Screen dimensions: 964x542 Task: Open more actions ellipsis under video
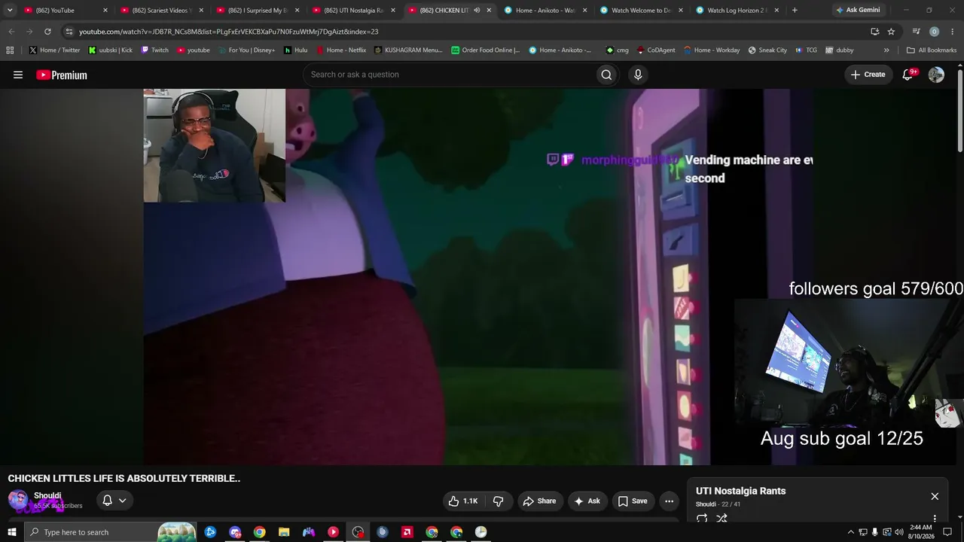669,501
